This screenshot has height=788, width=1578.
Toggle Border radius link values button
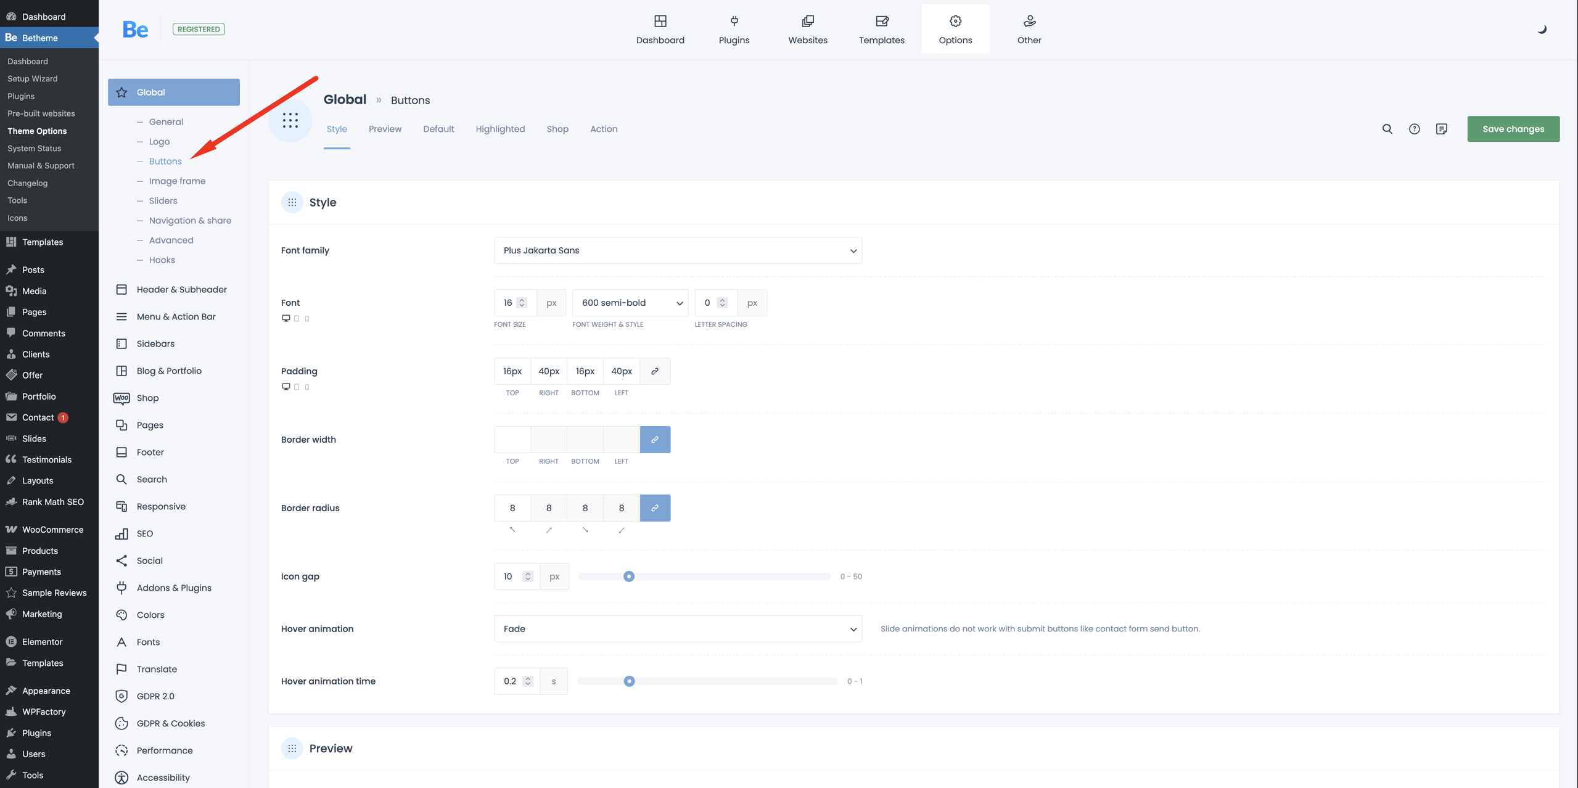pos(655,508)
